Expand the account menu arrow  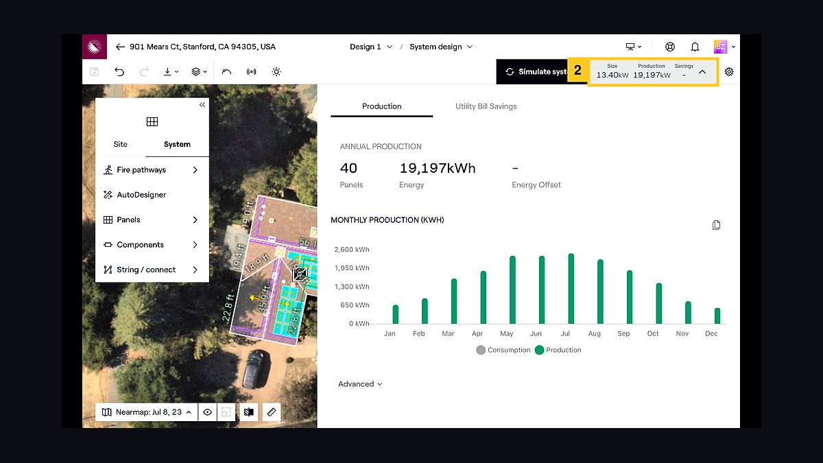click(x=733, y=47)
